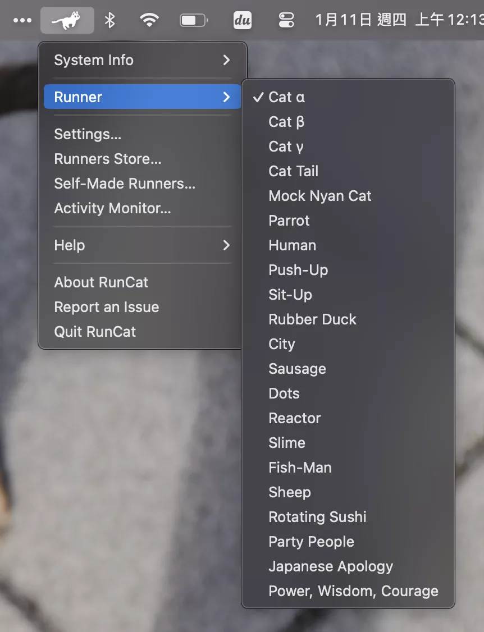484x632 pixels.
Task: Choose Power, Wisdom, Courage runner
Action: 348,591
